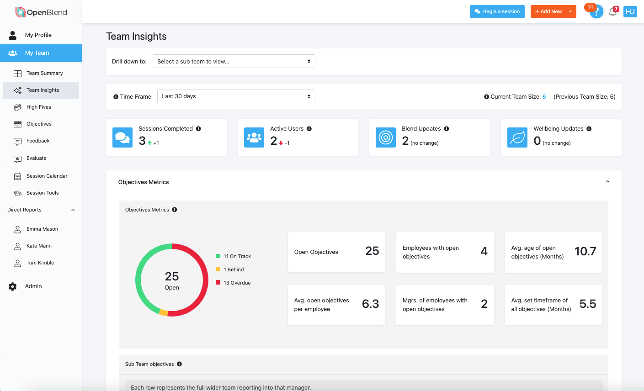
Task: Open Tom Kimble's direct report page
Action: [x=41, y=263]
